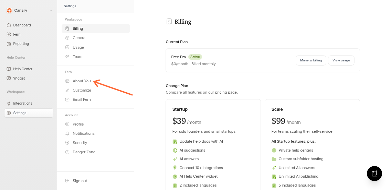
Task: Open Dashboard from the sidebar
Action: [x=22, y=25]
